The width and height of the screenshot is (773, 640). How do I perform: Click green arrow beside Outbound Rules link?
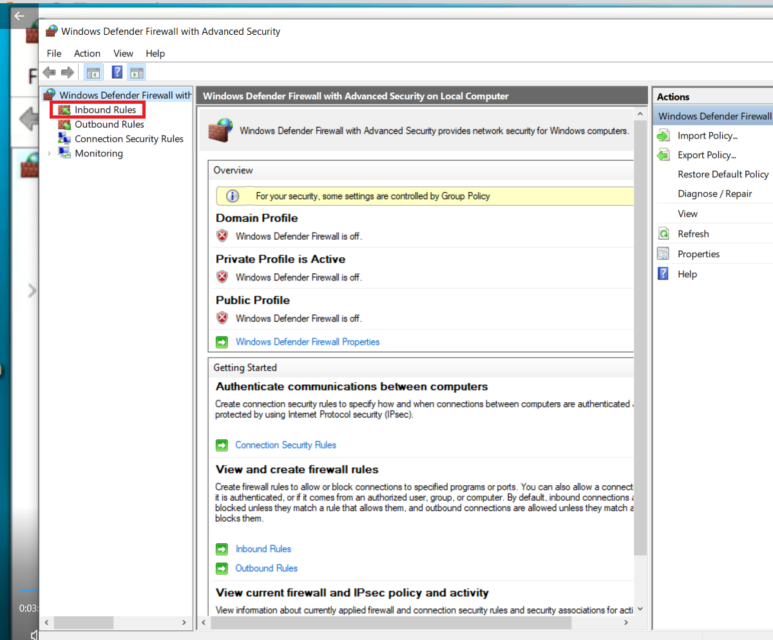click(x=222, y=568)
